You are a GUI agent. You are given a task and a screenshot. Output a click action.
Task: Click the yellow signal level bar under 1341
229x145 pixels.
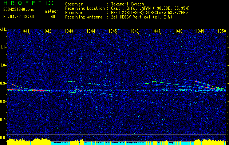tap(18, 142)
